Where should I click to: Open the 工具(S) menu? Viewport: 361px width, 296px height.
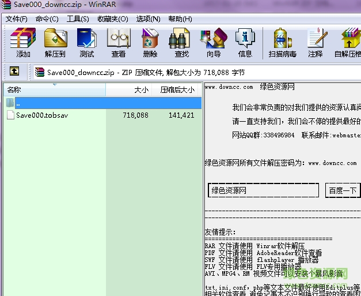pos(78,19)
